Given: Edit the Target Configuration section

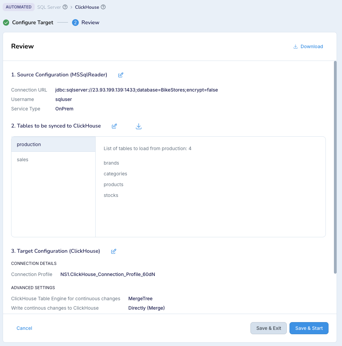Looking at the screenshot, I should point(114,251).
